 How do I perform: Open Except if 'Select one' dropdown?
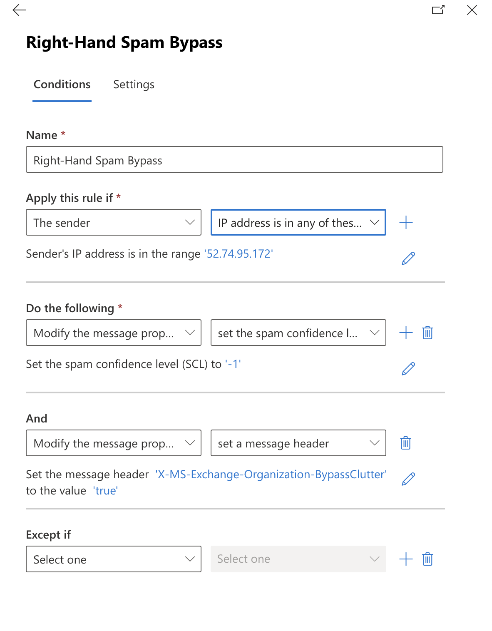pos(114,559)
